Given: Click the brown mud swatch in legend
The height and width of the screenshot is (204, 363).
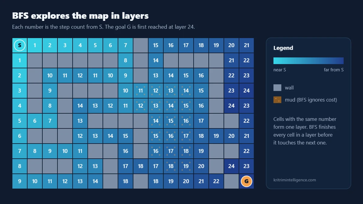Looking at the screenshot, I should (277, 100).
